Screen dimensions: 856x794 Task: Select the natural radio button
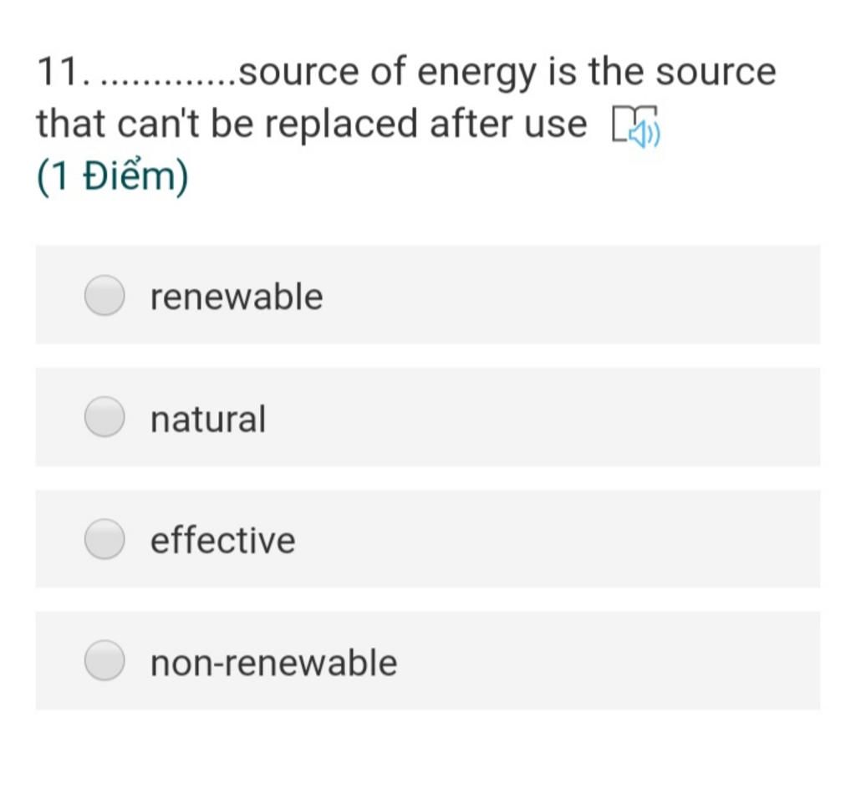pyautogui.click(x=104, y=417)
